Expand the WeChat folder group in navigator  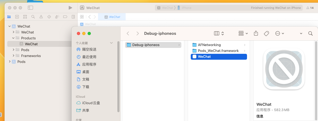tap(13, 32)
